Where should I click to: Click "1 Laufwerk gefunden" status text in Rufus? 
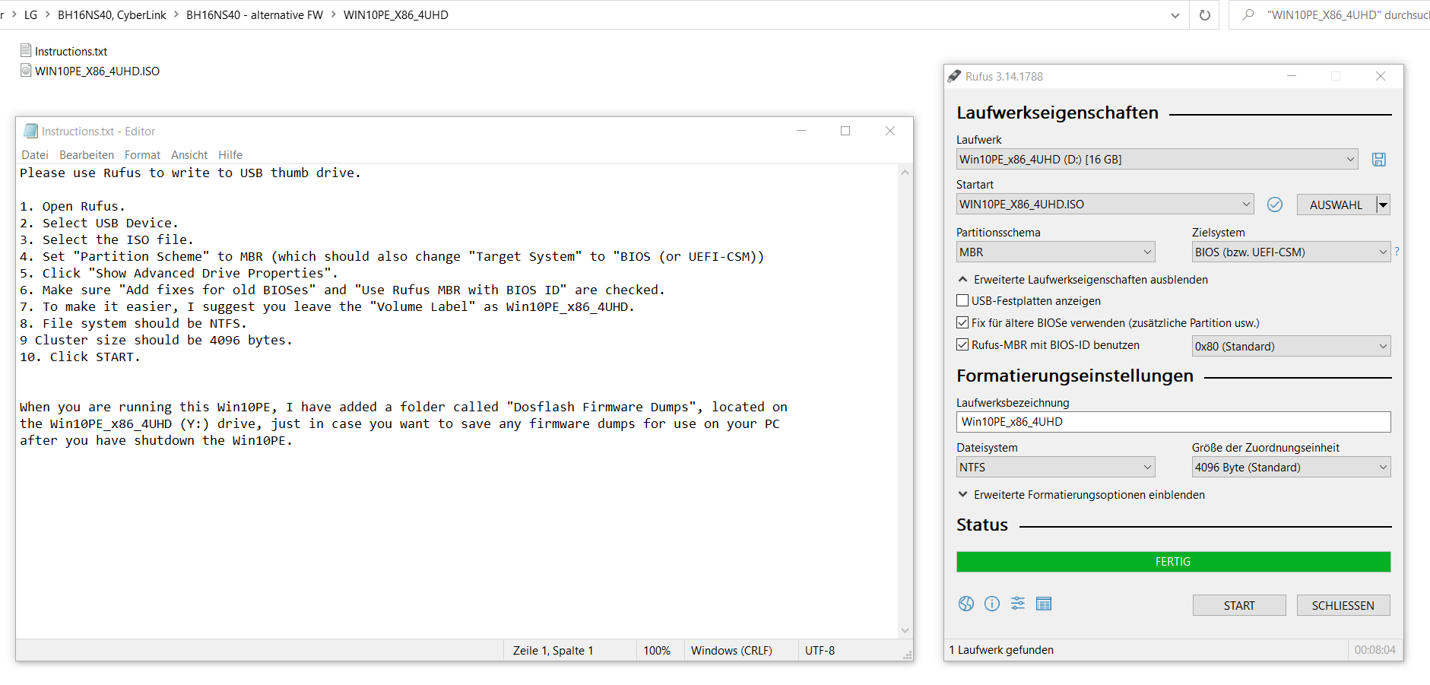[1001, 650]
